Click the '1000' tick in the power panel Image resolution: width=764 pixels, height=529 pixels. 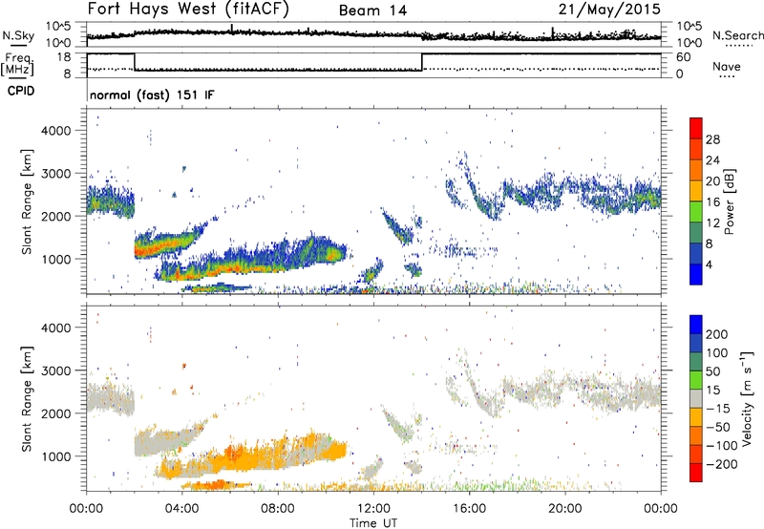[x=56, y=259]
